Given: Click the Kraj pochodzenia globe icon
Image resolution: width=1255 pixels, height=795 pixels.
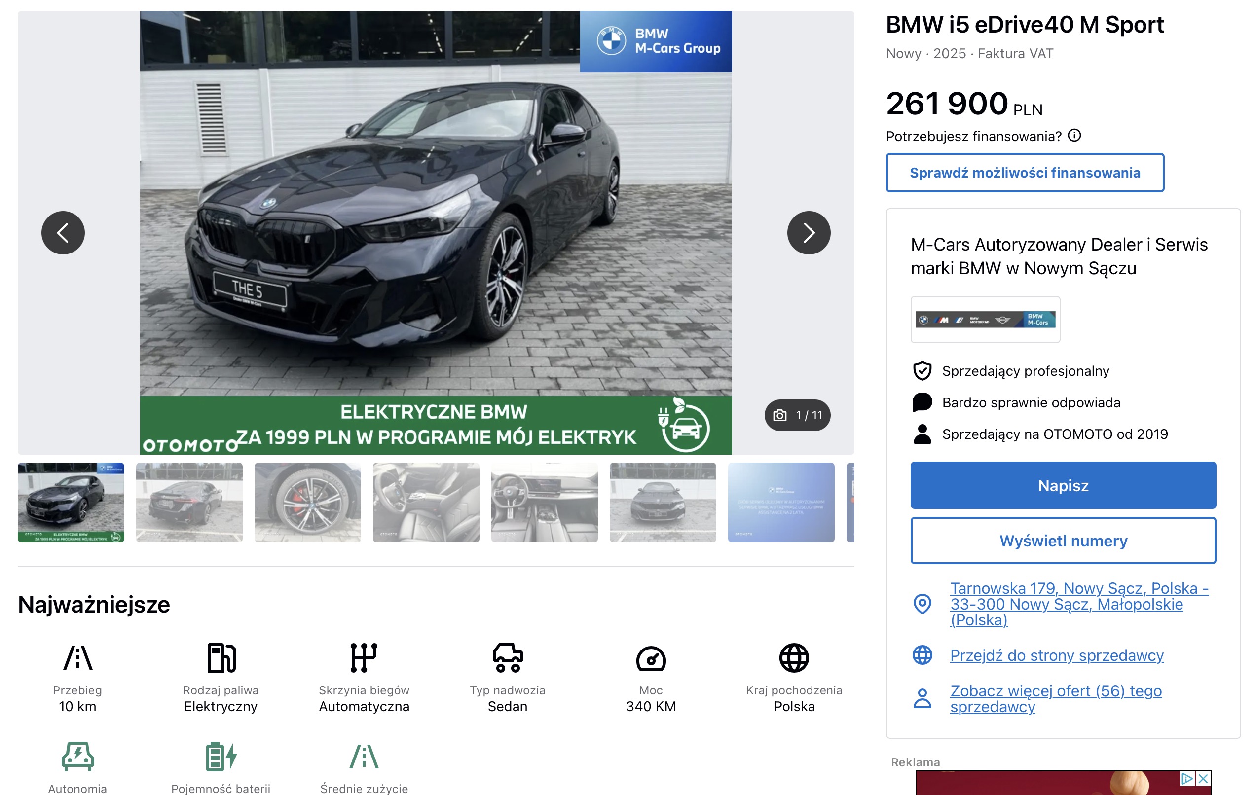Looking at the screenshot, I should 794,657.
